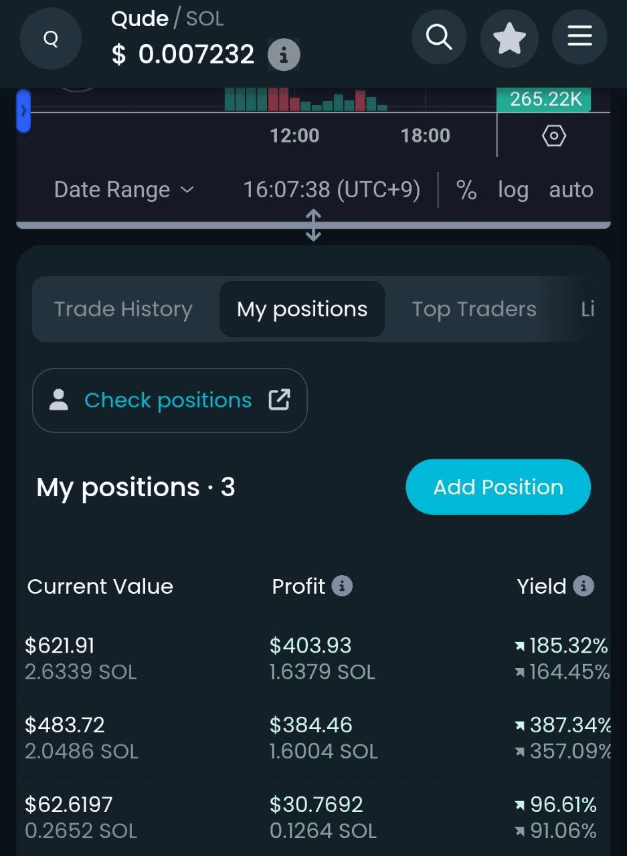Open the search magnifier icon

click(x=439, y=37)
